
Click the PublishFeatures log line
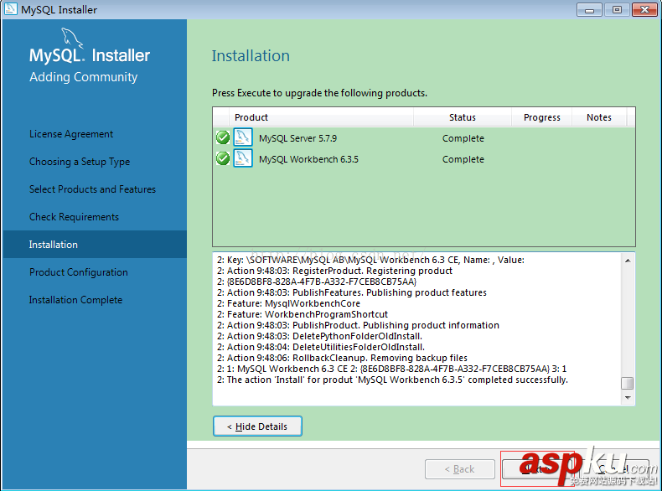[352, 292]
